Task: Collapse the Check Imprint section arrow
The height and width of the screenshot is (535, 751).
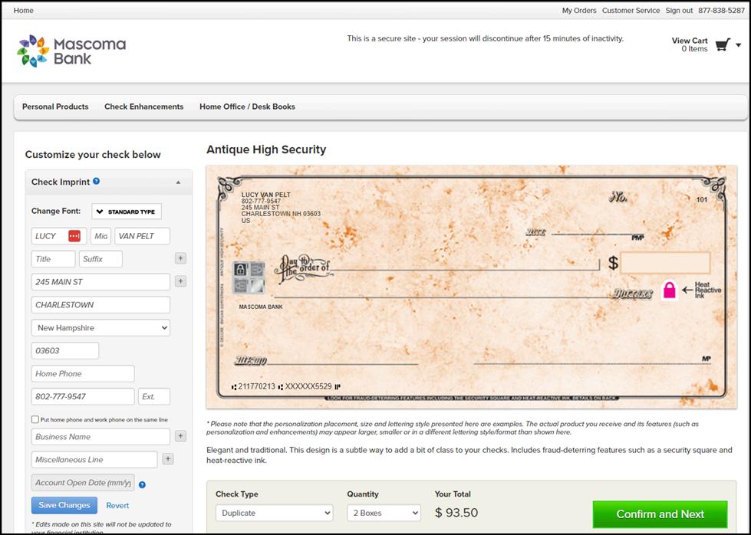Action: click(x=178, y=182)
